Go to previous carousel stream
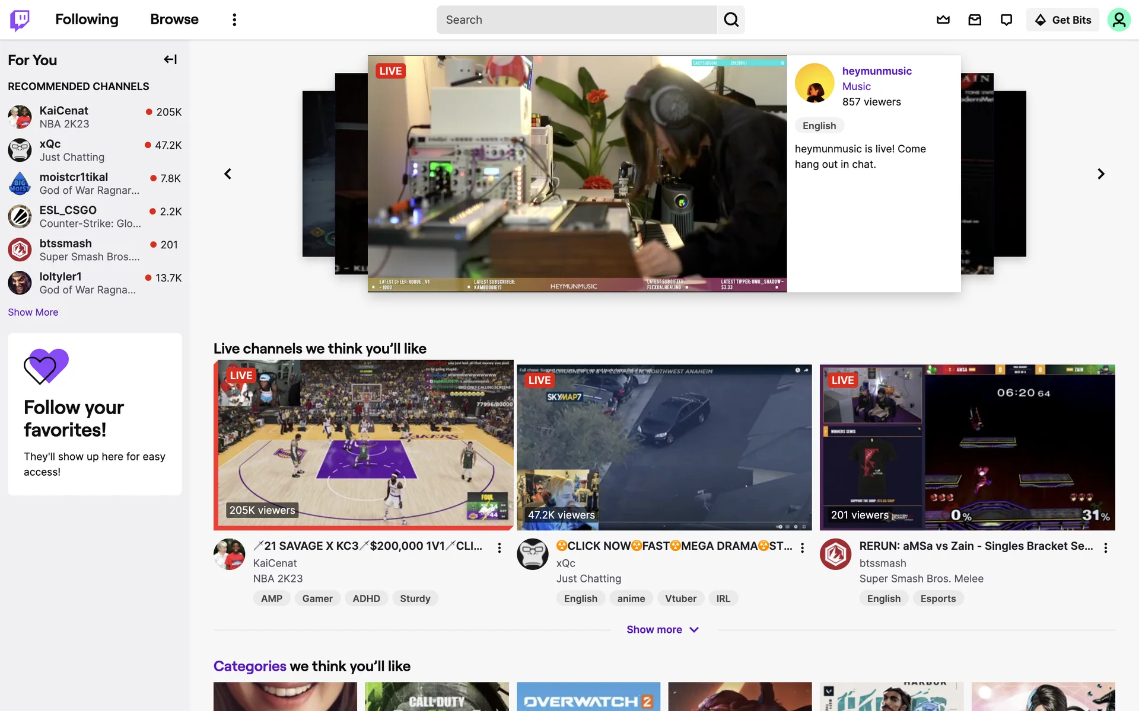1139x711 pixels. pos(228,174)
